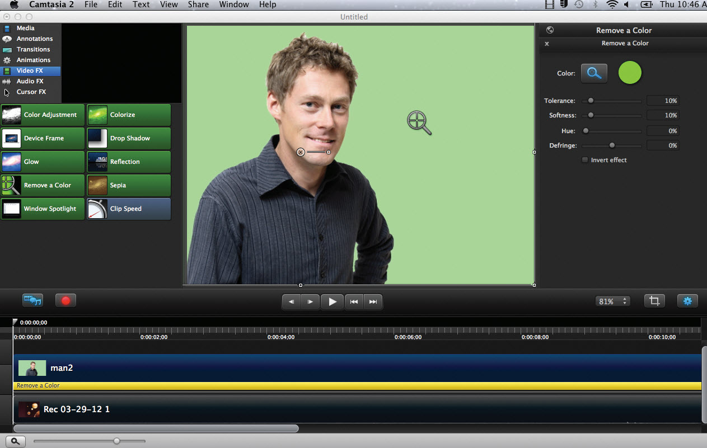Open the 81% canvas zoom dropdown

click(613, 301)
